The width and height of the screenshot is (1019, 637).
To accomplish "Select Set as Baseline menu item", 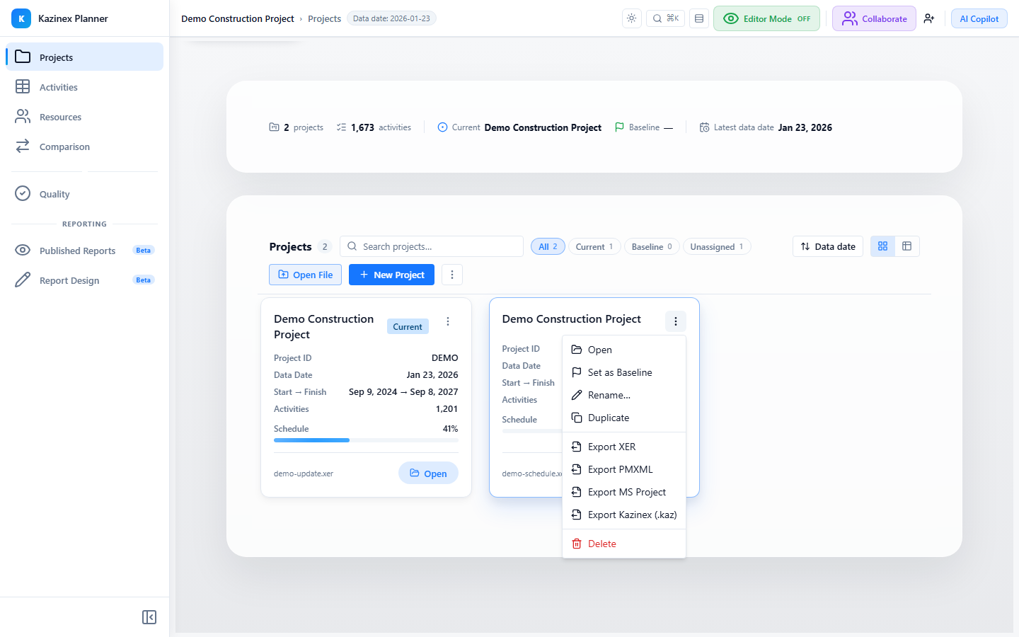I will coord(624,372).
